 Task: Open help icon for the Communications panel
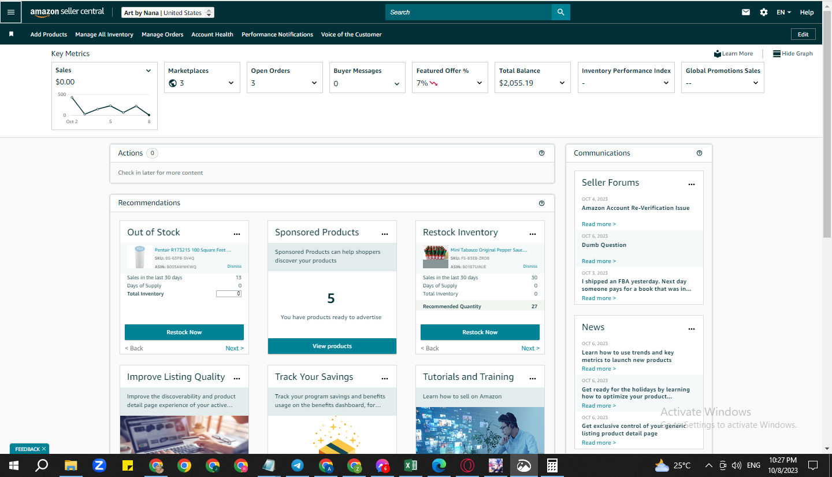click(x=699, y=153)
